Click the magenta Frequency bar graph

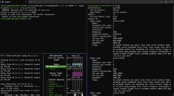(77, 74)
